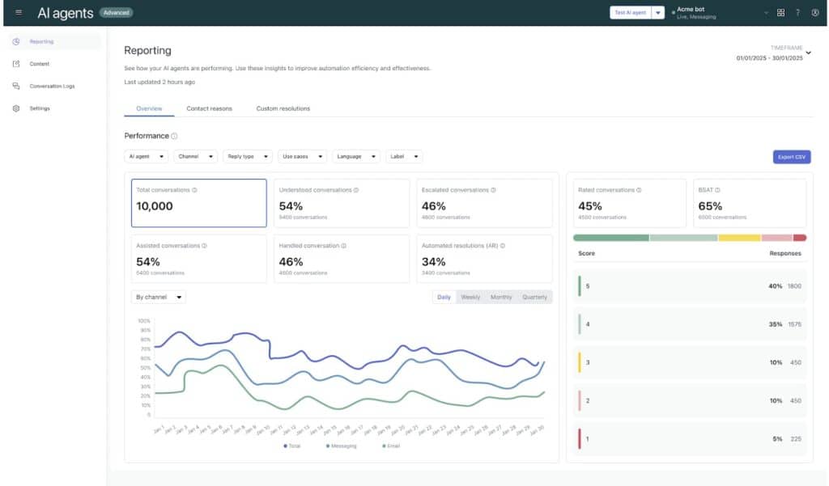The image size is (829, 486).
Task: Open the Test AI agent arrow dropdown
Action: pyautogui.click(x=658, y=13)
